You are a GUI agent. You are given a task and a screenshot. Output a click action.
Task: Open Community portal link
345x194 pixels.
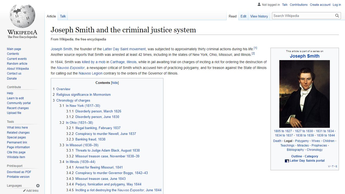19,103
